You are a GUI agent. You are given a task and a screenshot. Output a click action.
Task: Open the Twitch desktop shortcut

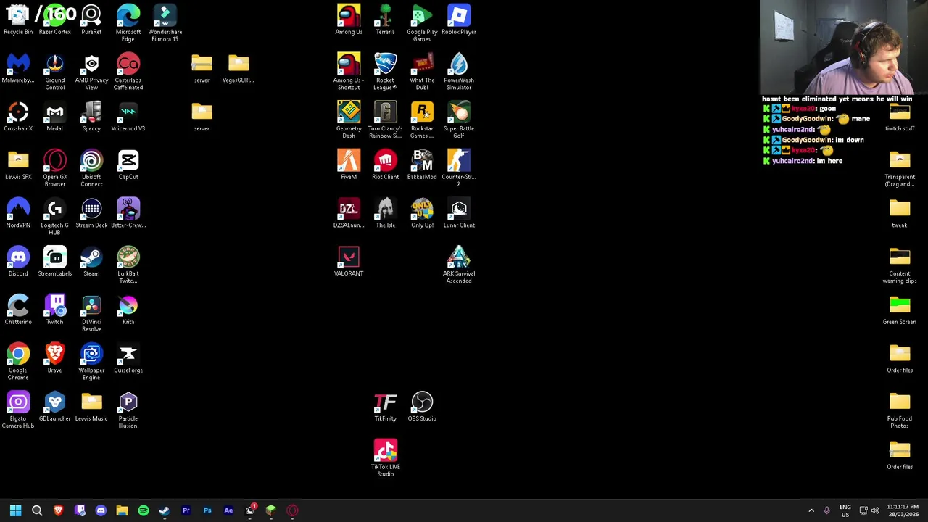click(55, 310)
